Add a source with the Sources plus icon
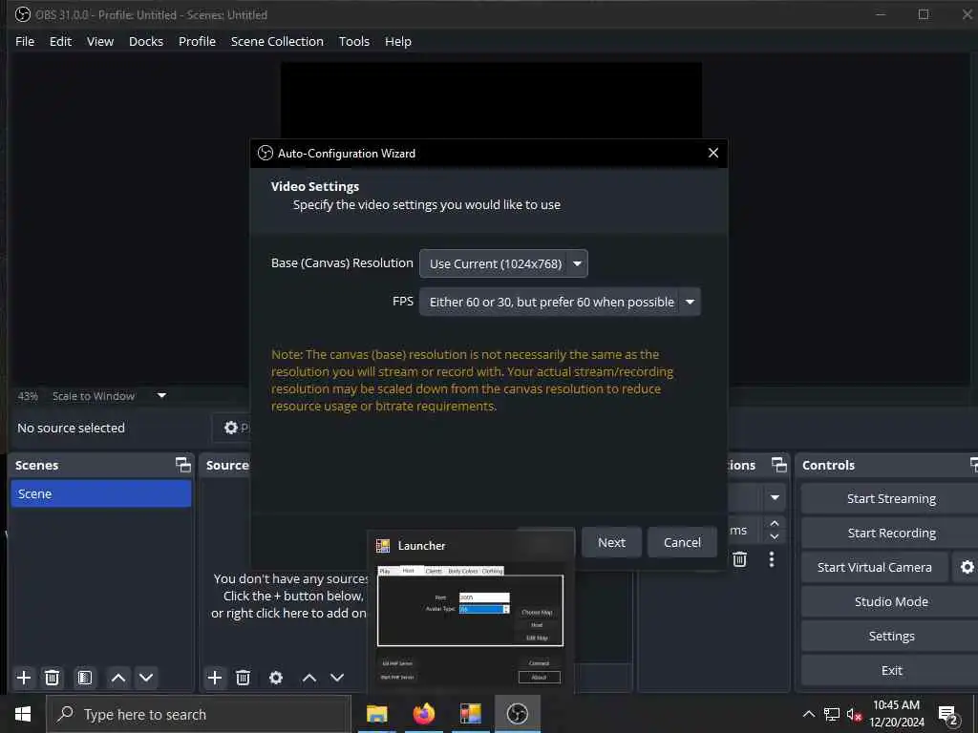The image size is (978, 733). pos(215,678)
